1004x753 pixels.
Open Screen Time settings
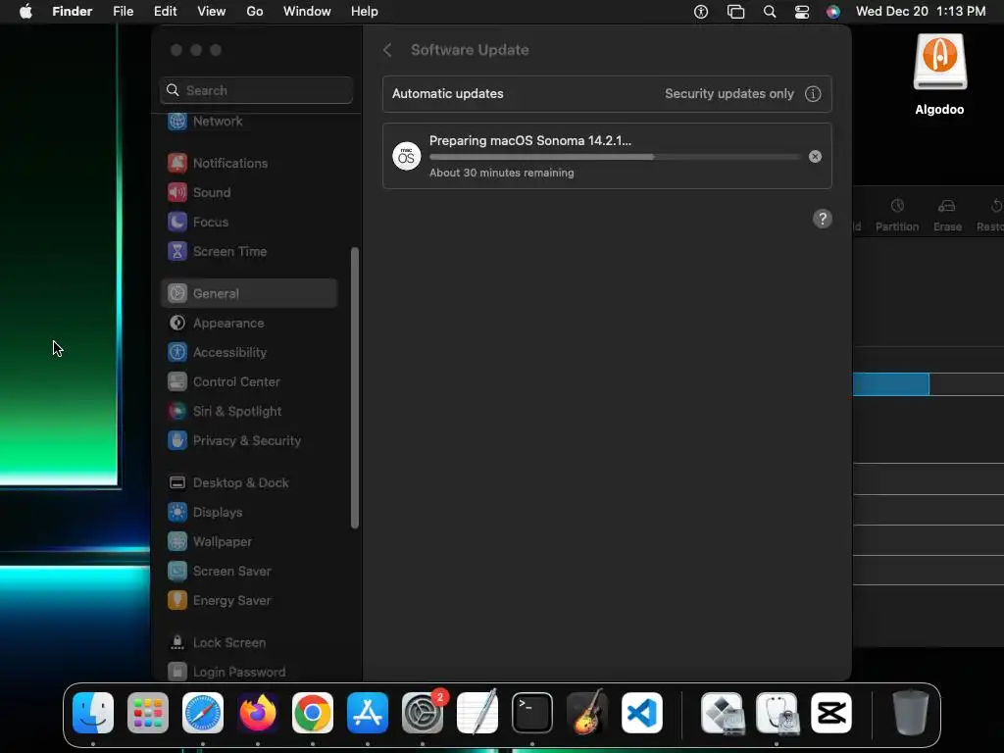click(248, 251)
